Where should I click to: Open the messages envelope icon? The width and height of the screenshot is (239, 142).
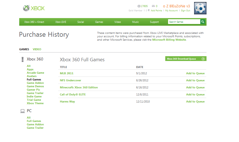[x=153, y=6]
